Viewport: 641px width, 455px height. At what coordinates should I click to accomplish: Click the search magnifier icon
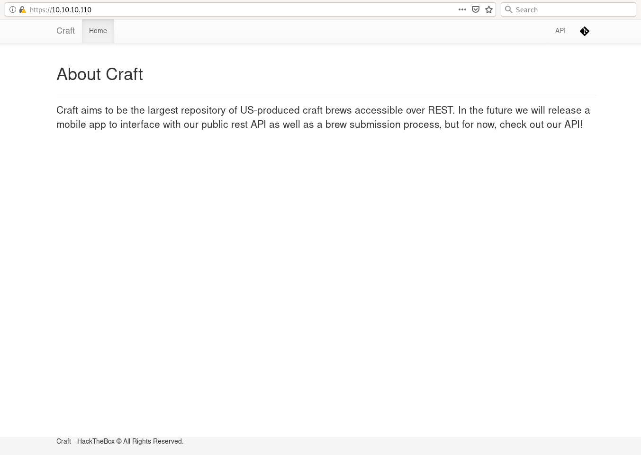tap(509, 9)
